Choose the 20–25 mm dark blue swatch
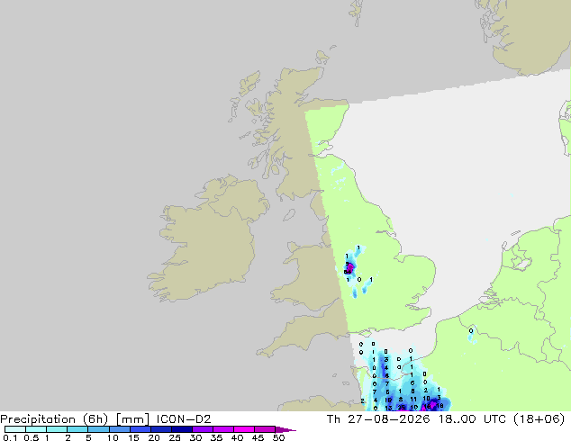The width and height of the screenshot is (571, 441). [160, 429]
